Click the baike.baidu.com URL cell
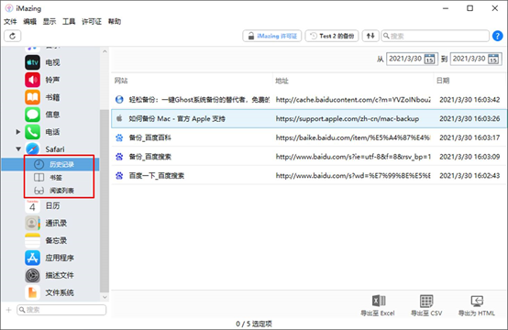 (353, 138)
